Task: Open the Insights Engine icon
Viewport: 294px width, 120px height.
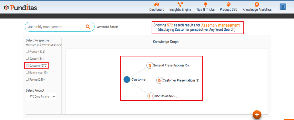Action: [x=180, y=4]
